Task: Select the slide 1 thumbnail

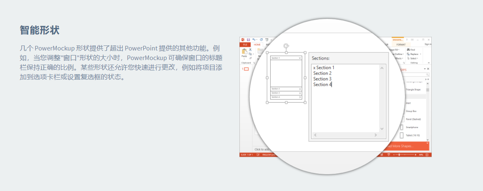Action: click(246, 69)
